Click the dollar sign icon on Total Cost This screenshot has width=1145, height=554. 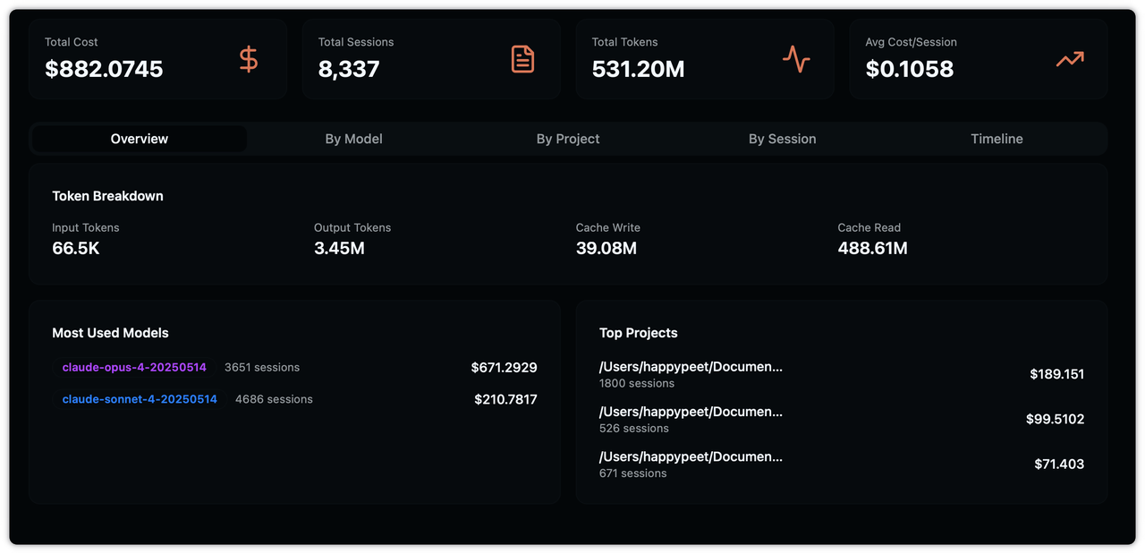pos(249,59)
